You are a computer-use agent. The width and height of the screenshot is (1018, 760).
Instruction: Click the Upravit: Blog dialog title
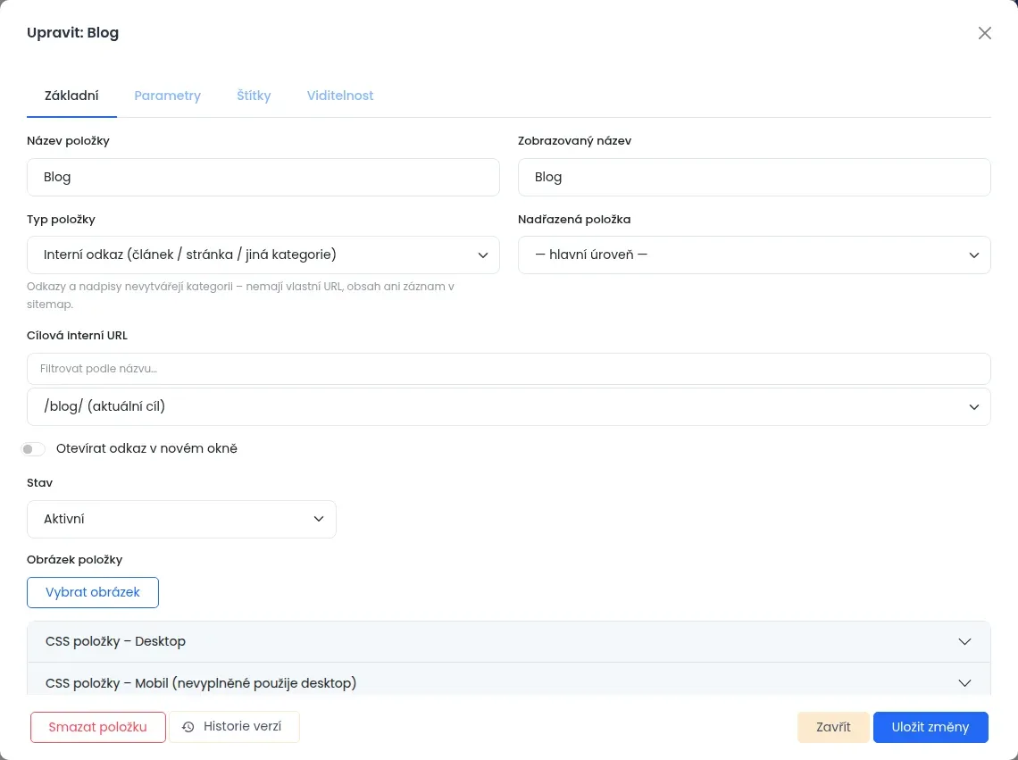72,33
